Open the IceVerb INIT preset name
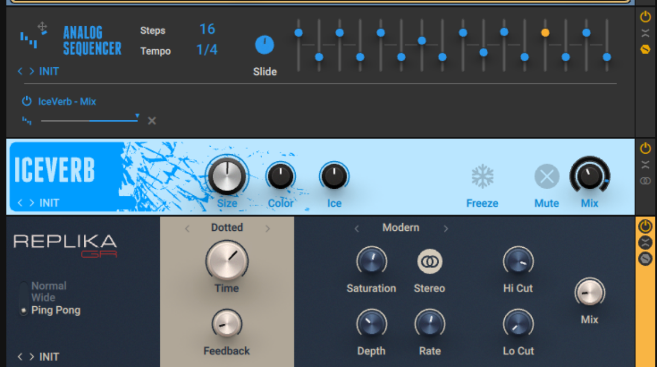The height and width of the screenshot is (367, 657). click(49, 203)
